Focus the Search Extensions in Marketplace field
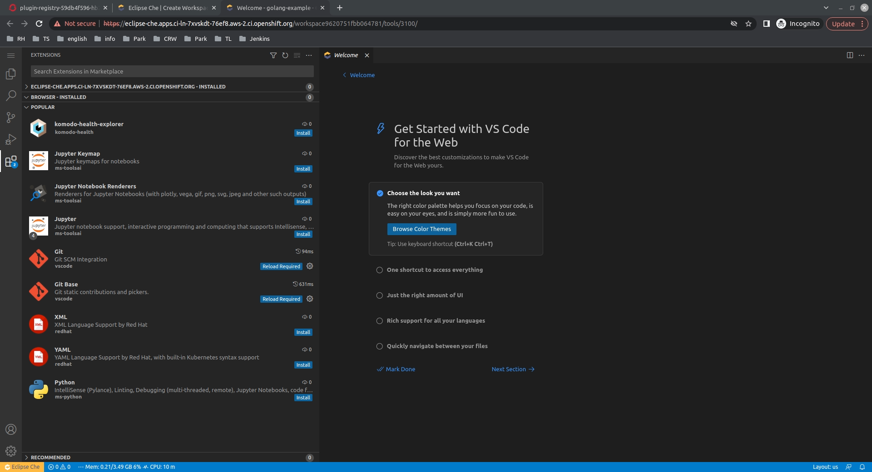The image size is (872, 472). click(172, 72)
